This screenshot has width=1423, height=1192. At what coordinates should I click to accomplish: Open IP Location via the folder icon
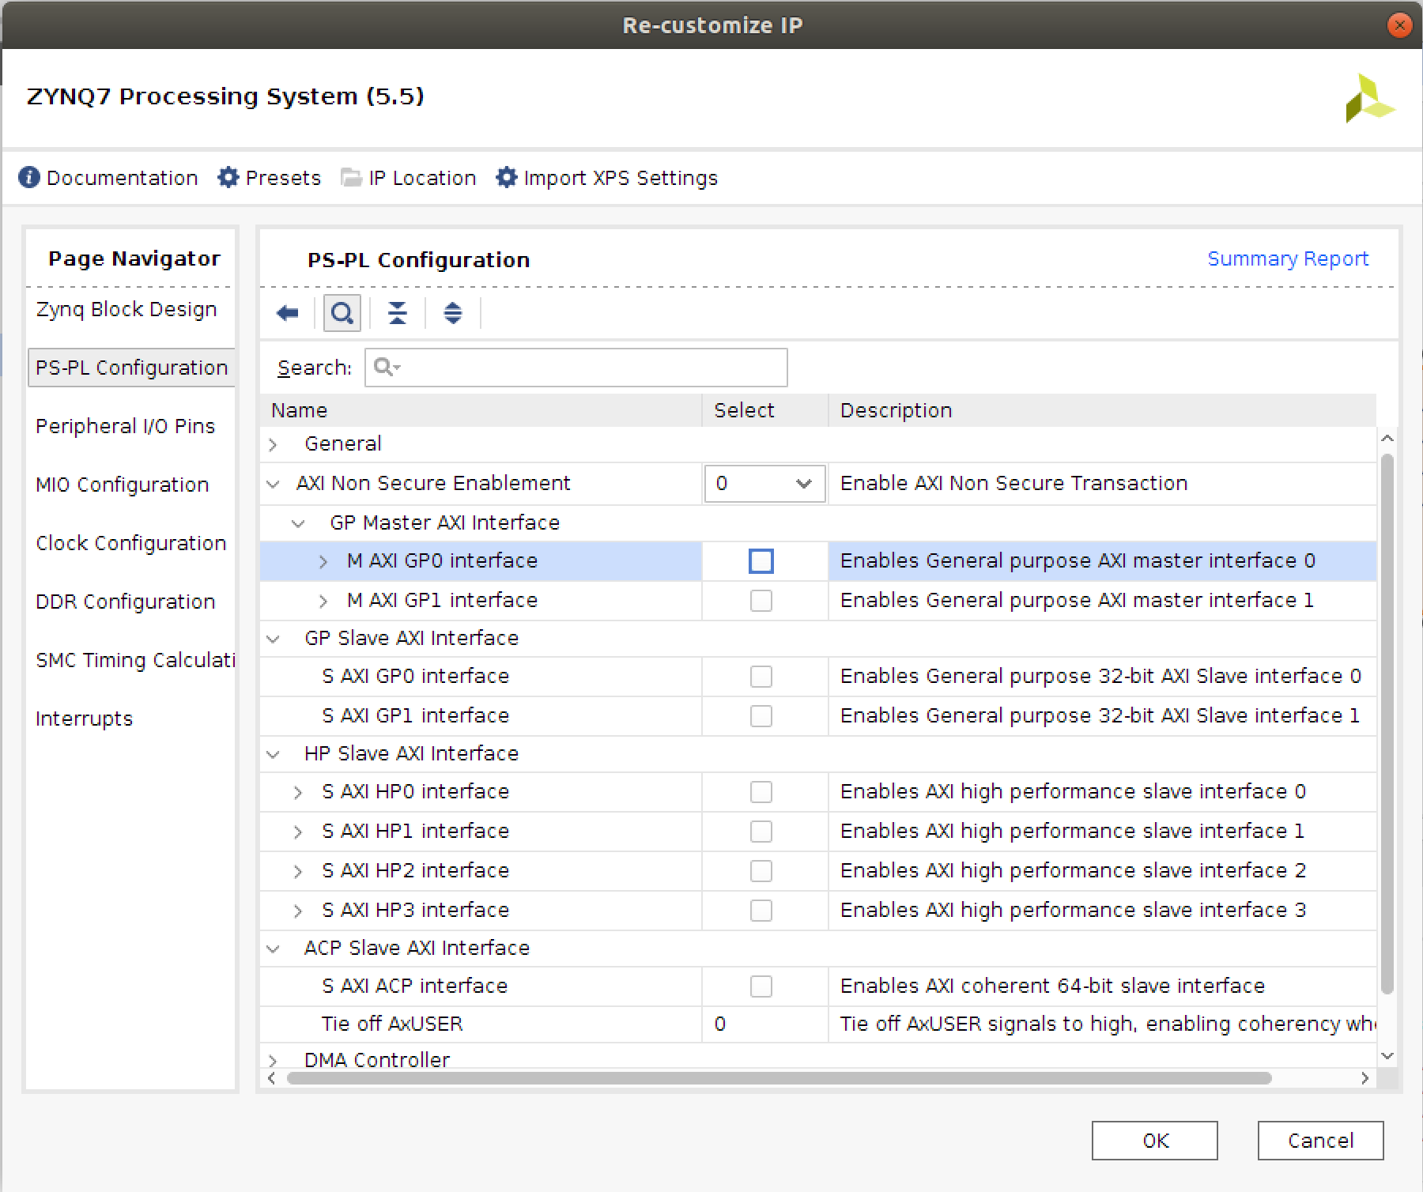(351, 178)
